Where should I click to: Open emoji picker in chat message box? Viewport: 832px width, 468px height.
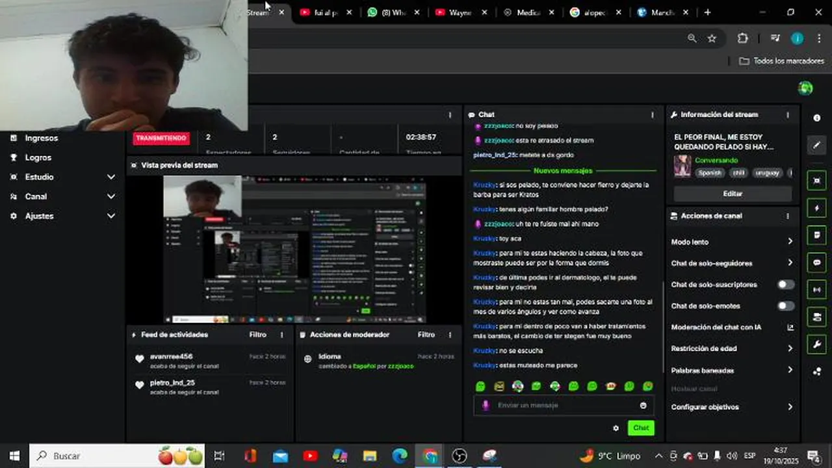pos(643,405)
